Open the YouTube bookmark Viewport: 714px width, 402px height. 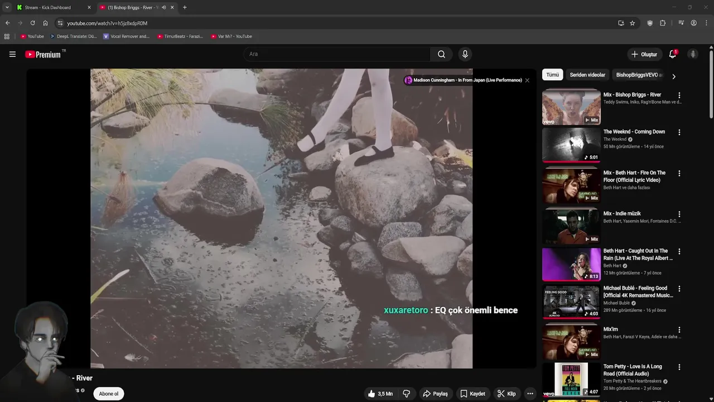tap(32, 36)
